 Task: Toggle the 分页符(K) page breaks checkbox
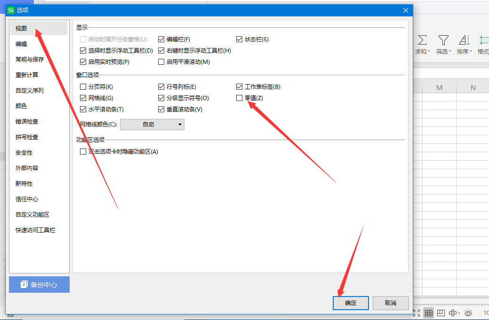(83, 87)
